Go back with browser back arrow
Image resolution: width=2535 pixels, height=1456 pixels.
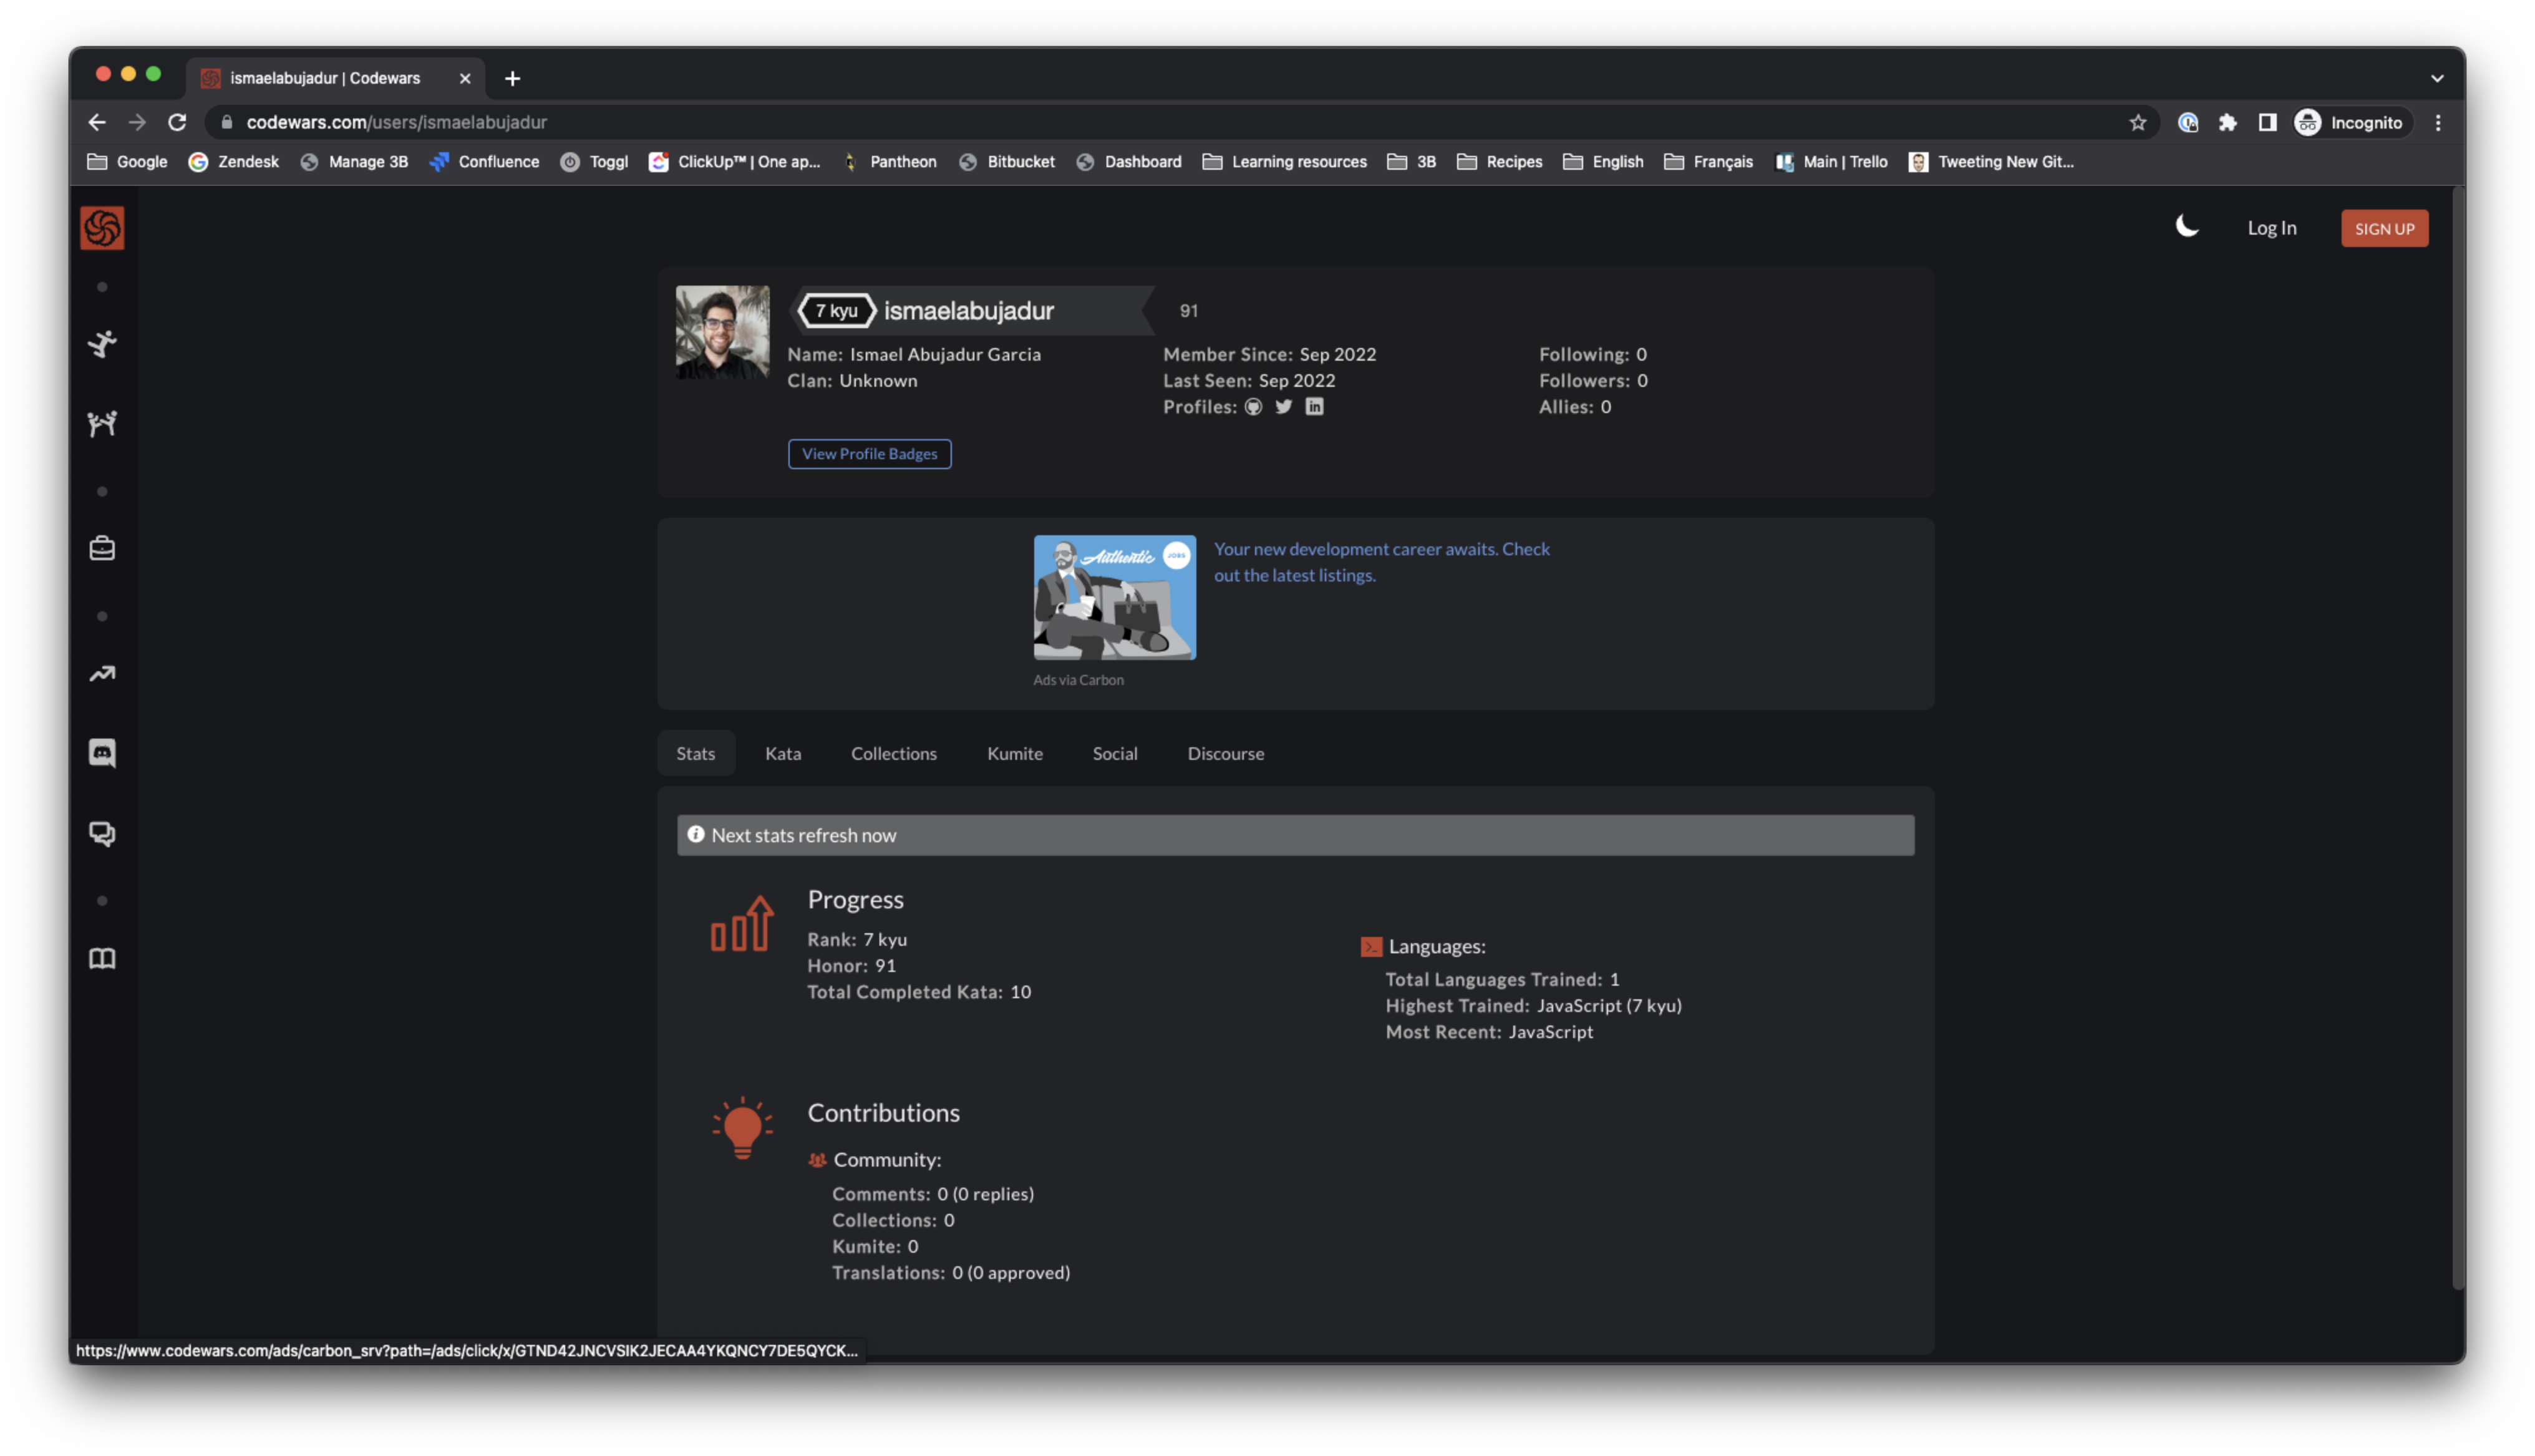[97, 122]
